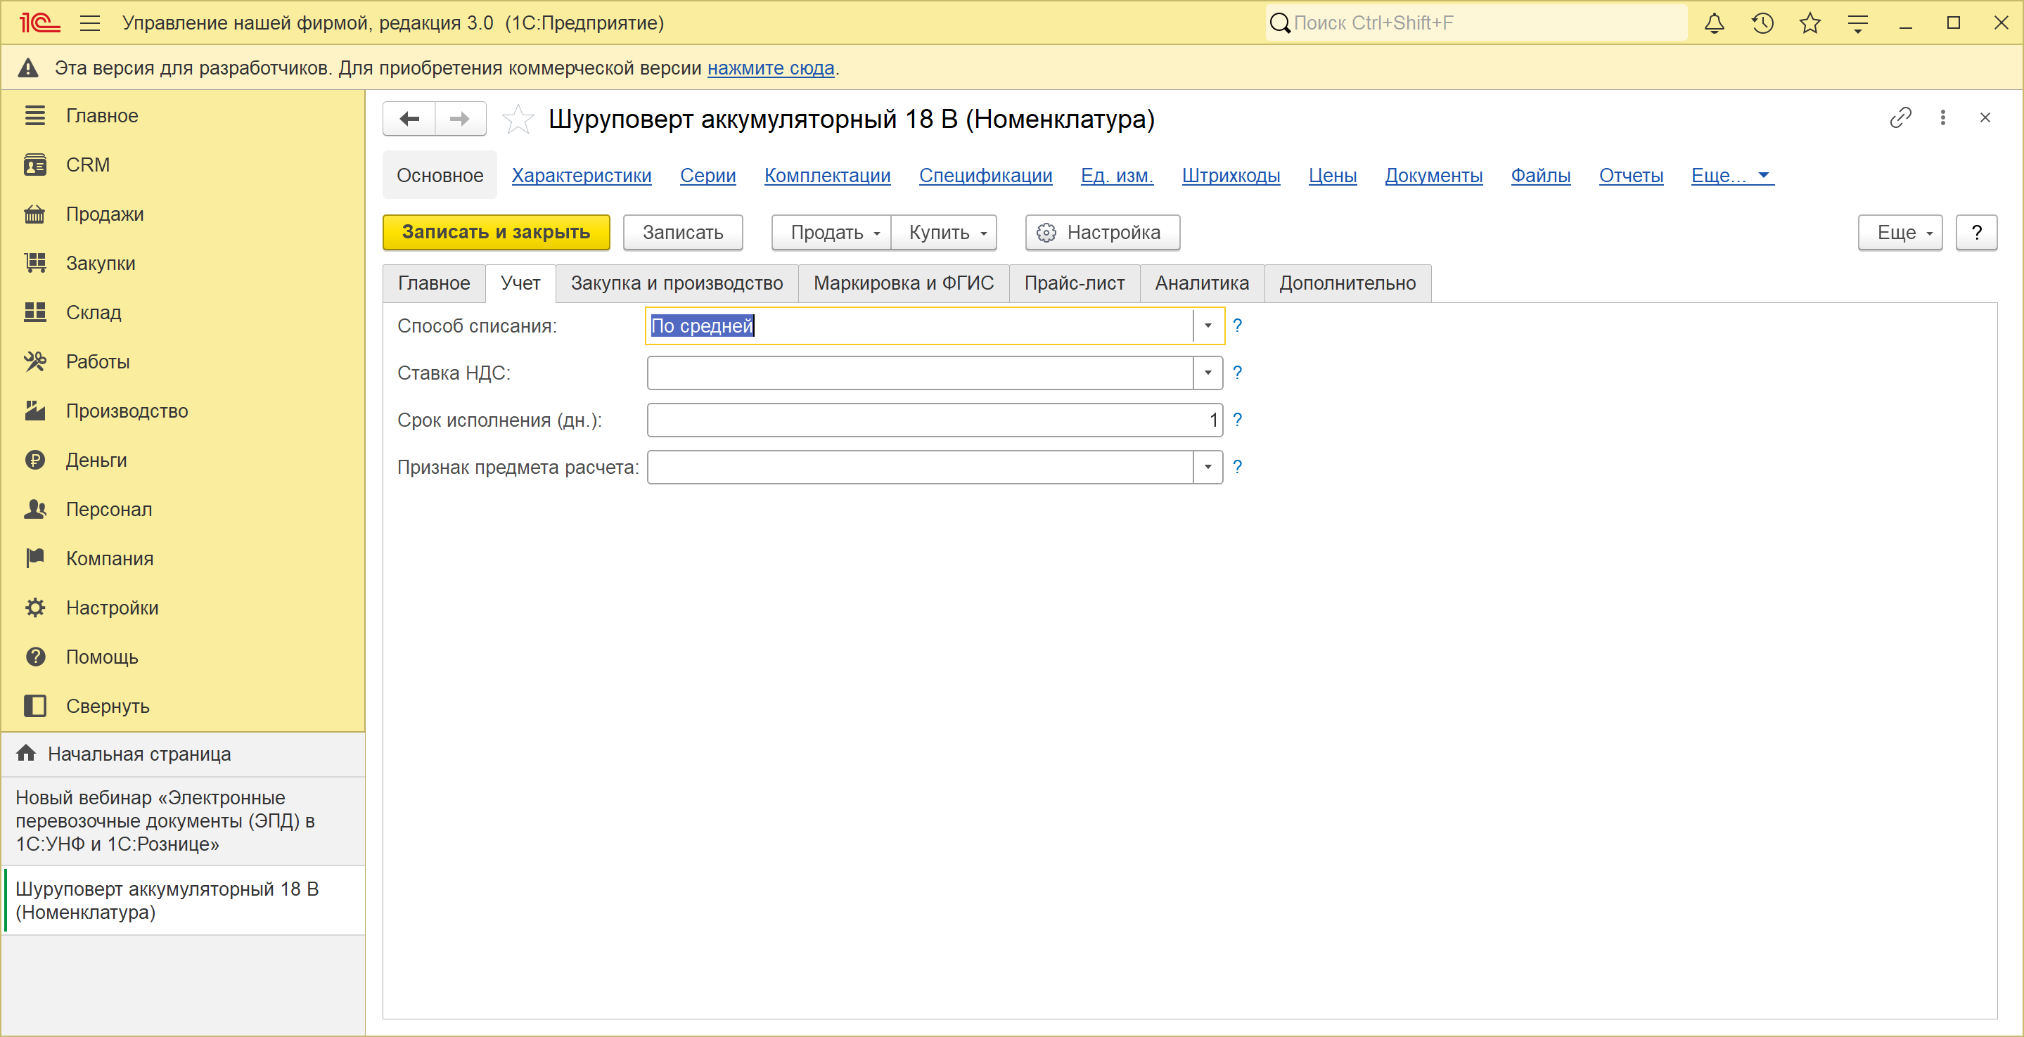The width and height of the screenshot is (2024, 1037).
Task: Open the Продать dropdown button
Action: (x=831, y=233)
